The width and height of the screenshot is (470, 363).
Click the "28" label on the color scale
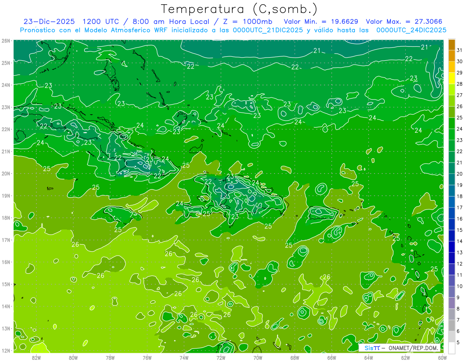point(459,84)
